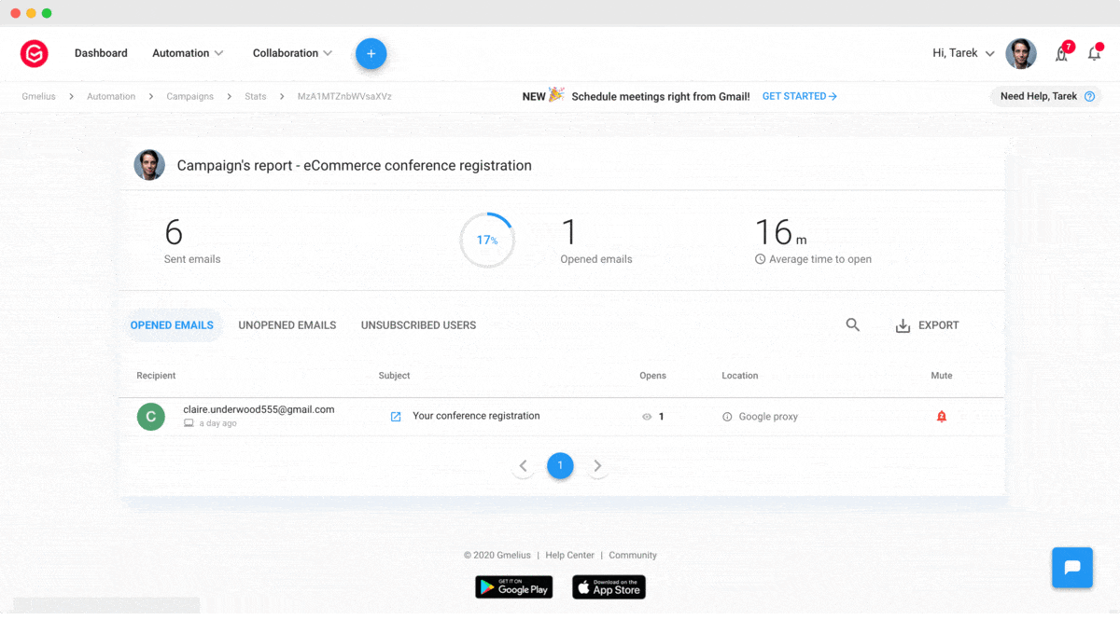The width and height of the screenshot is (1120, 620).
Task: Open Help Center footer link
Action: (569, 555)
